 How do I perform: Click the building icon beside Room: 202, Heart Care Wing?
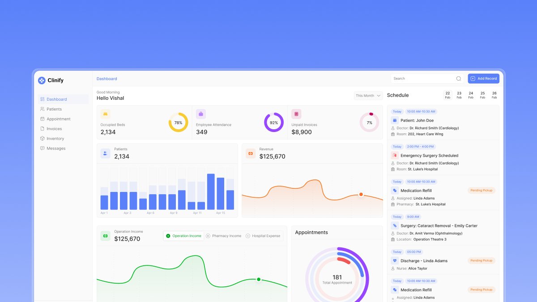pyautogui.click(x=393, y=134)
